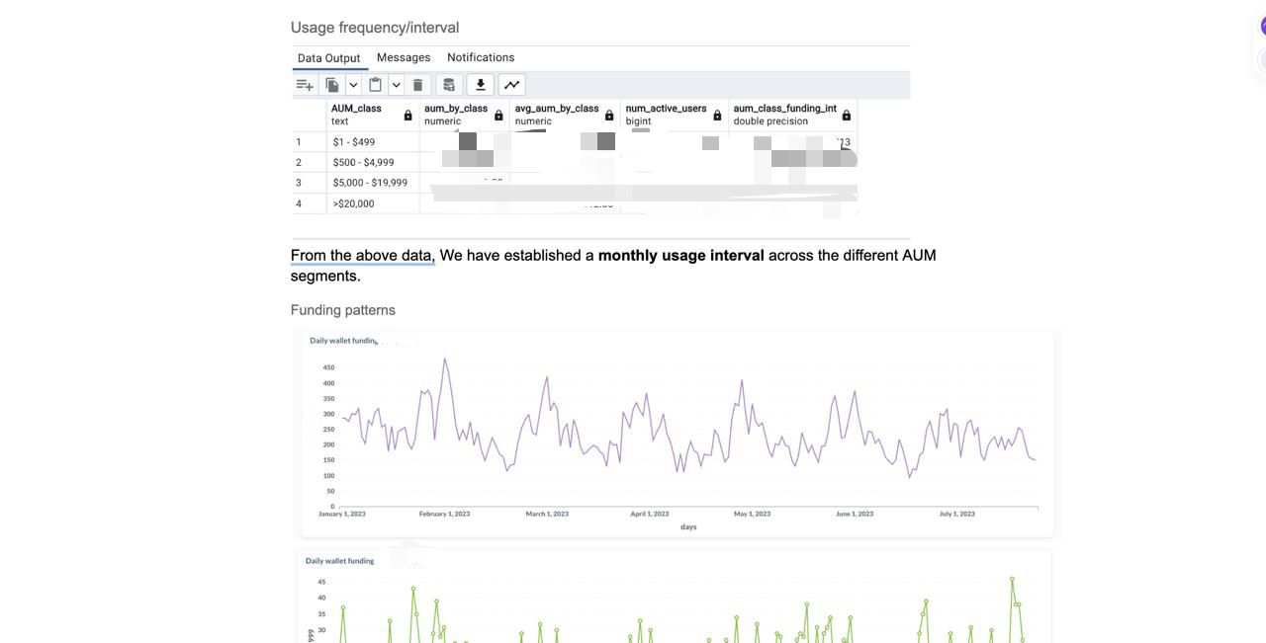Viewport: 1266px width, 643px height.
Task: Click the bold 'monthly usage interval' text
Action: (x=681, y=256)
